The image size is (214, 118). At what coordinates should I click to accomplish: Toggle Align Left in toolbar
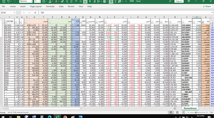point(71,1)
